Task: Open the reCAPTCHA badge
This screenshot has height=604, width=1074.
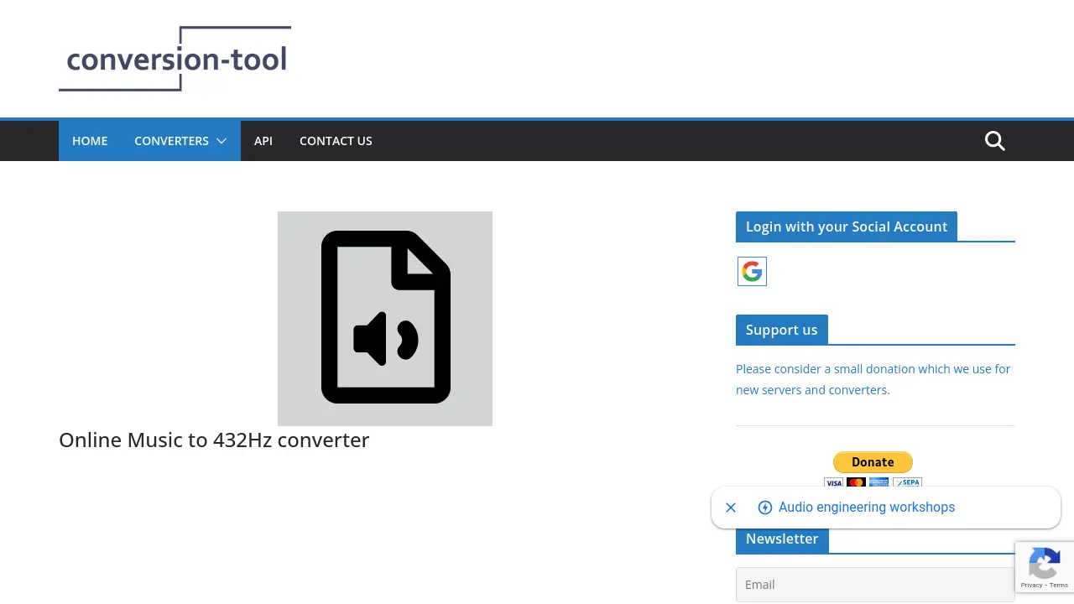Action: [x=1045, y=567]
